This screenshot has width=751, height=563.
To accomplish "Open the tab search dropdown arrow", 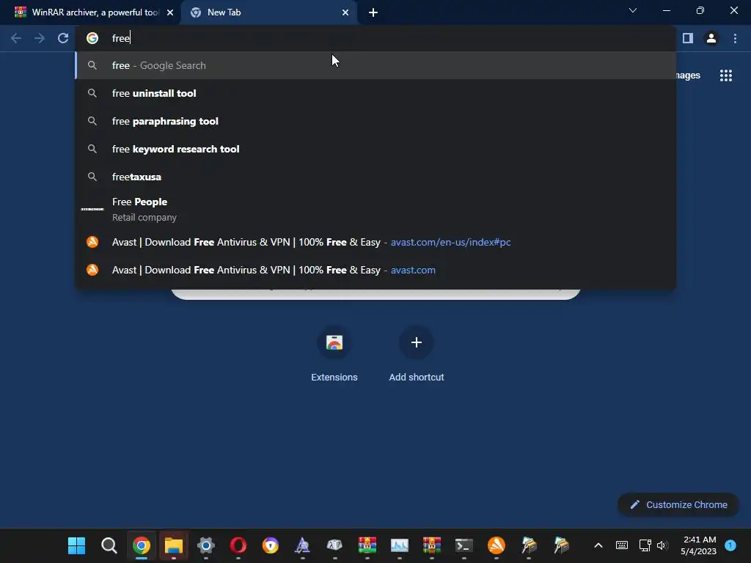I will [633, 10].
